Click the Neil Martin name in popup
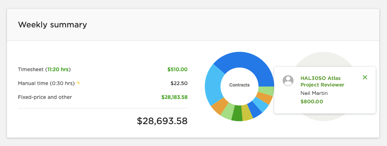The height and width of the screenshot is (146, 387). (x=314, y=93)
